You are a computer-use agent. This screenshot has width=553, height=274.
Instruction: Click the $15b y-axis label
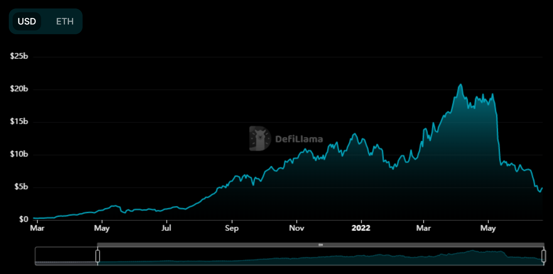[x=19, y=121]
